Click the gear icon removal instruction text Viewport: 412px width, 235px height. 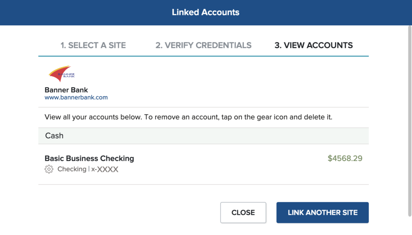coord(188,117)
